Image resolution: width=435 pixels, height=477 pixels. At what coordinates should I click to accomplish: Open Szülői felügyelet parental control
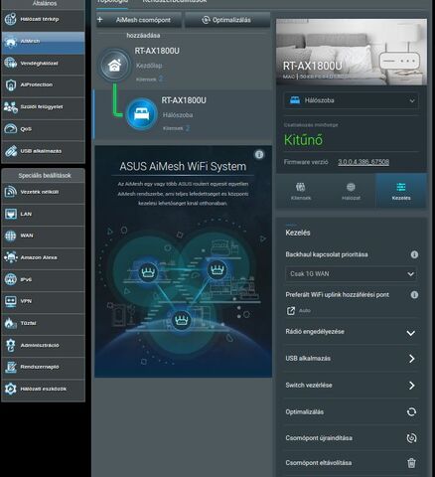[43, 107]
